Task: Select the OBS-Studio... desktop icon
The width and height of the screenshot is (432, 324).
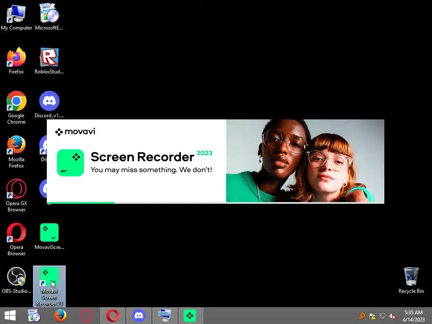Action: [16, 280]
